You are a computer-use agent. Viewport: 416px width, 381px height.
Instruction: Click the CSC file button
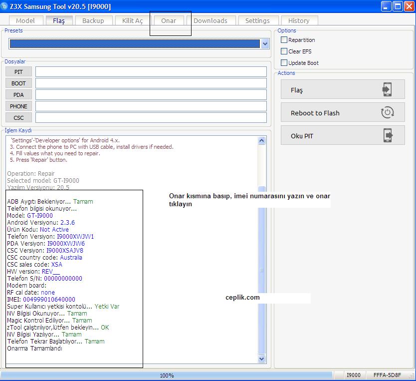tap(18, 118)
